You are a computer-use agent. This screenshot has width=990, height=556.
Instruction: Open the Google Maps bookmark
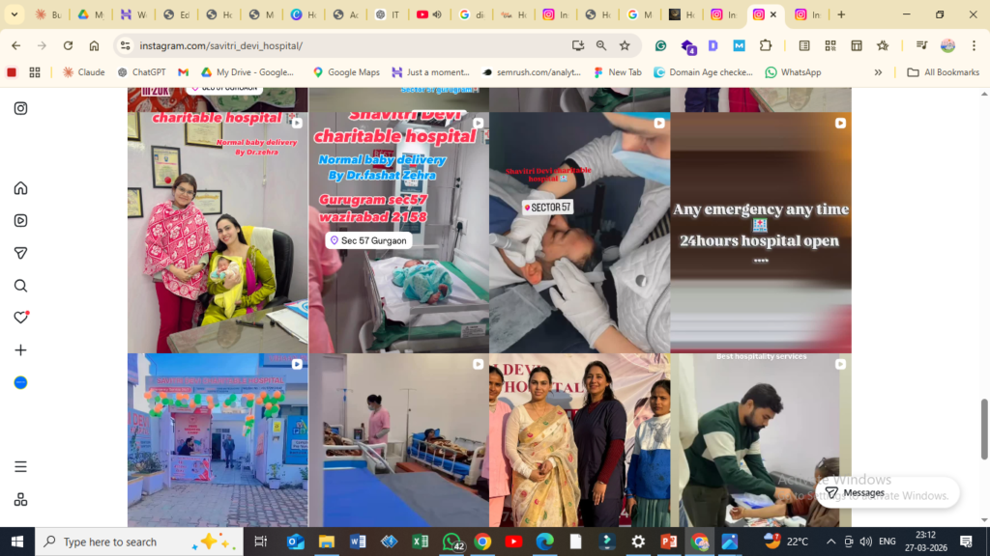pos(345,72)
